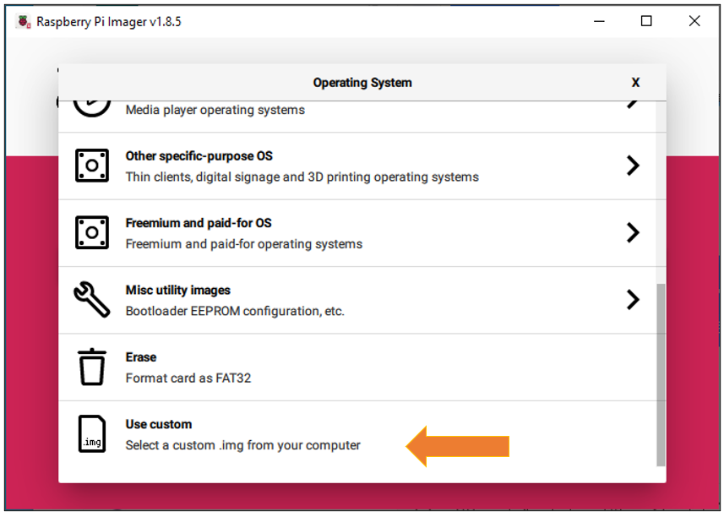Click the Freemium and paid-for OS disk icon
724x517 pixels.
pos(92,232)
